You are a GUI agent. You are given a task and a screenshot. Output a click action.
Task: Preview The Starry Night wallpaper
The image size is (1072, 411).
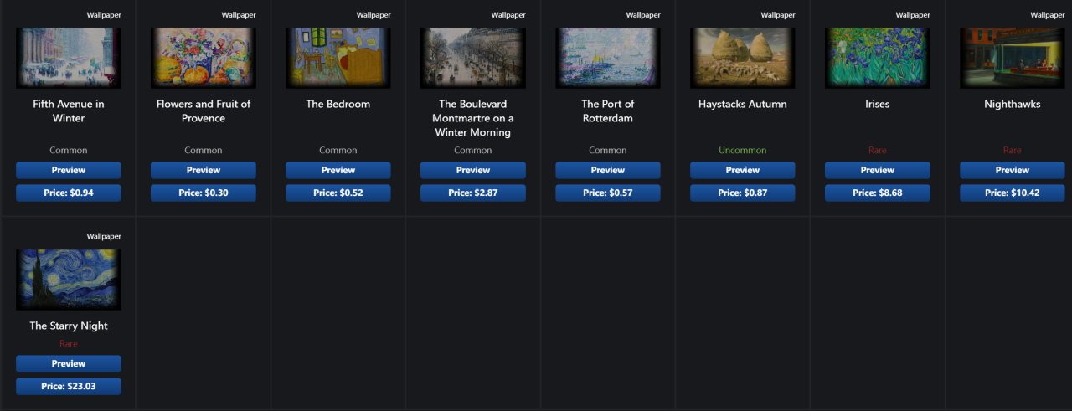(69, 364)
